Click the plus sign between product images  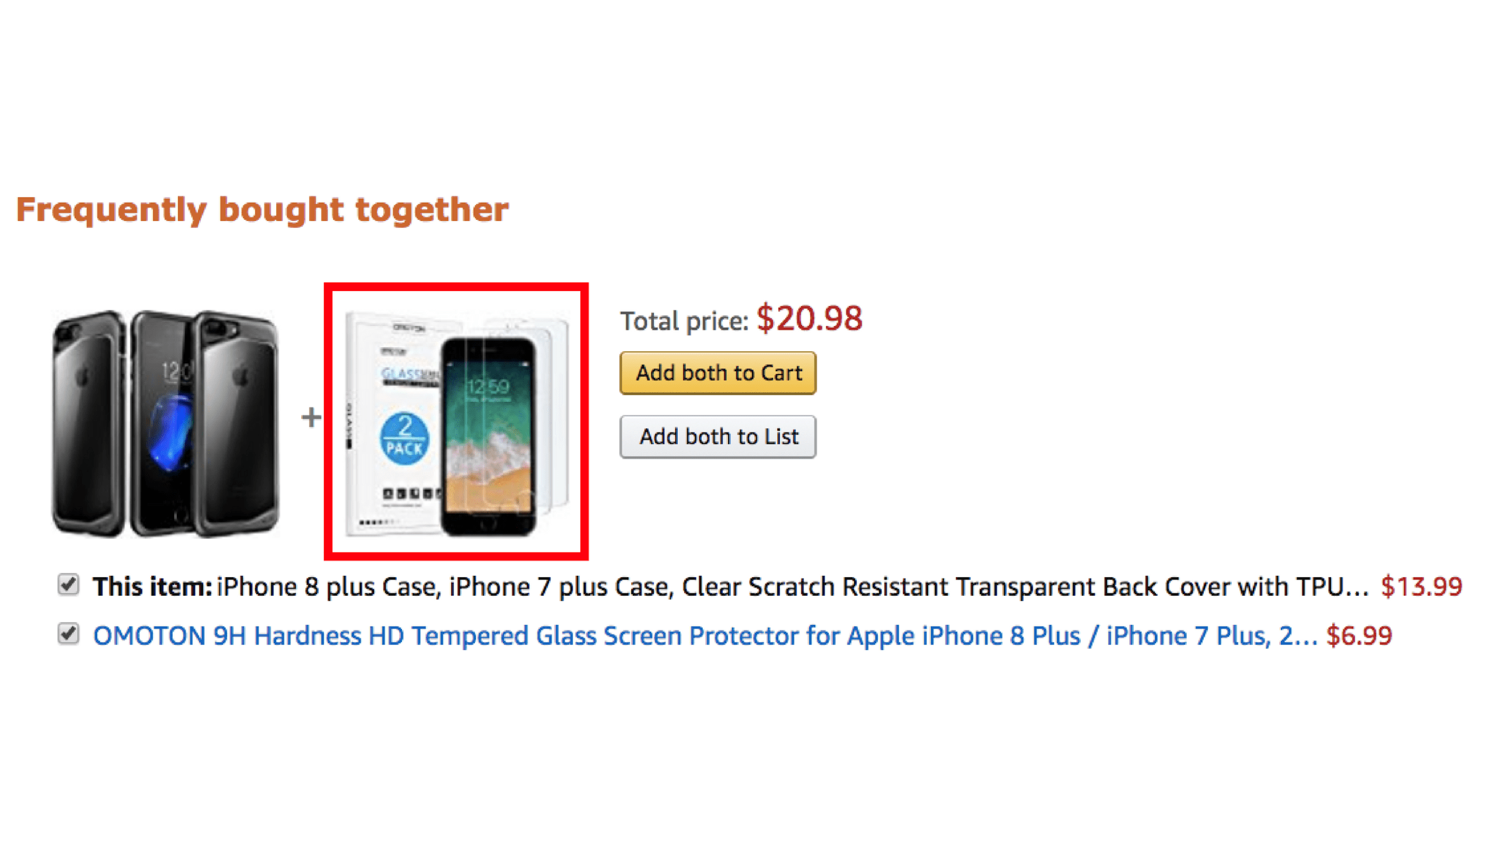coord(311,417)
